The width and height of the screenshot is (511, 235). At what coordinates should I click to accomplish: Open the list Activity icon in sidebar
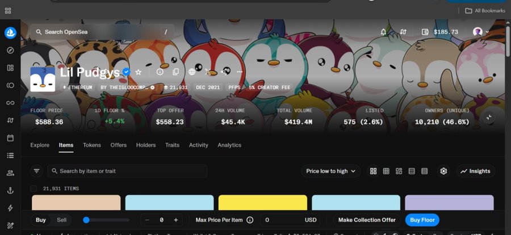pyautogui.click(x=10, y=156)
